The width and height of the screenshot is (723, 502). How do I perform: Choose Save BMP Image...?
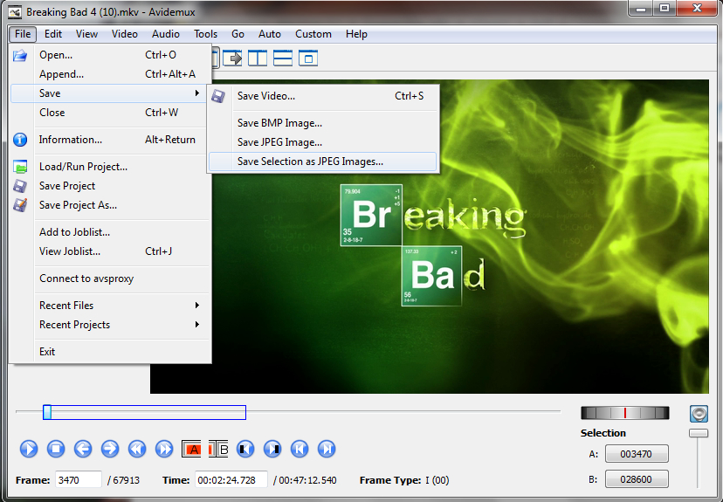coord(322,123)
